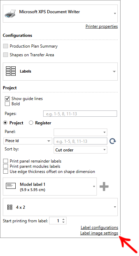Open Label image settings link

tap(99, 233)
